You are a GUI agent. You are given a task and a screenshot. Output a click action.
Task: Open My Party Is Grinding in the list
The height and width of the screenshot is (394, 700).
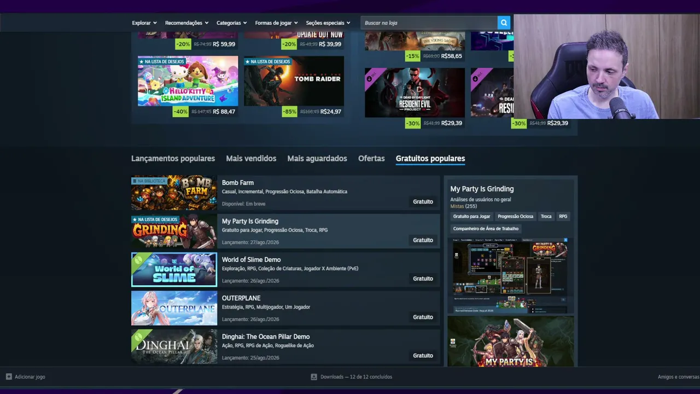point(250,221)
